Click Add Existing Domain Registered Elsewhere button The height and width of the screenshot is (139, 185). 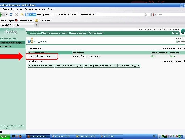100,66
